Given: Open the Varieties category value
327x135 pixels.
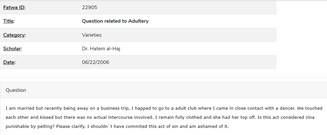Looking at the screenshot, I should click(91, 35).
